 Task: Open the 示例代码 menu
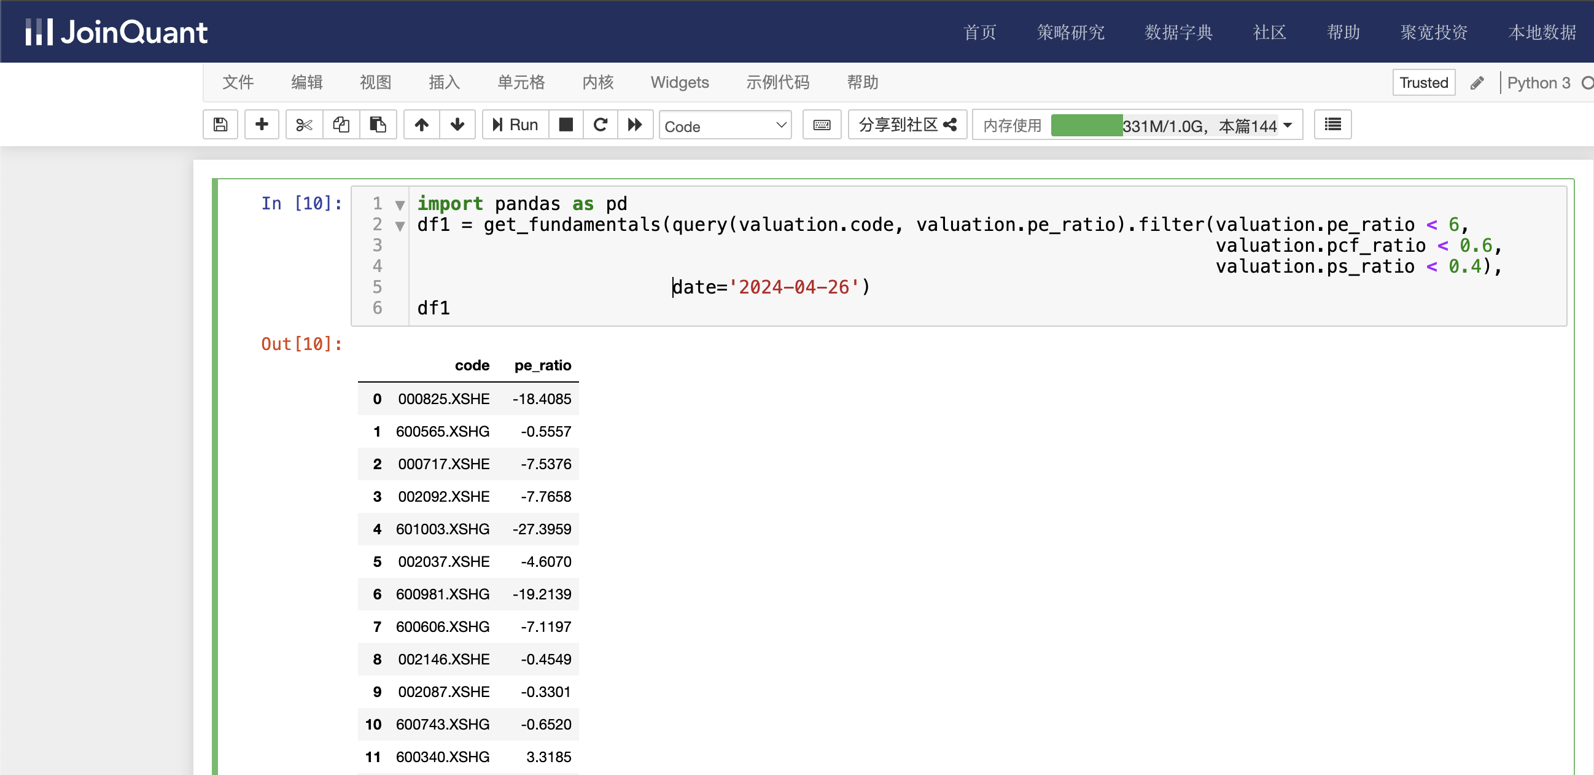coord(777,82)
